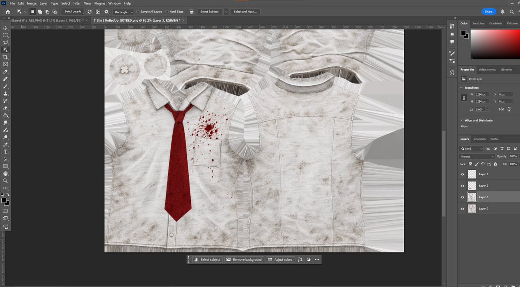The height and width of the screenshot is (287, 520).
Task: Open the Filter menu
Action: 77,3
